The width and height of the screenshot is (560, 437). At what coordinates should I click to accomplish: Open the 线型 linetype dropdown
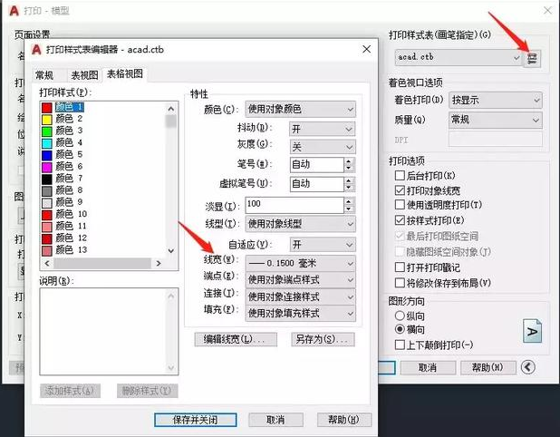pyautogui.click(x=300, y=224)
